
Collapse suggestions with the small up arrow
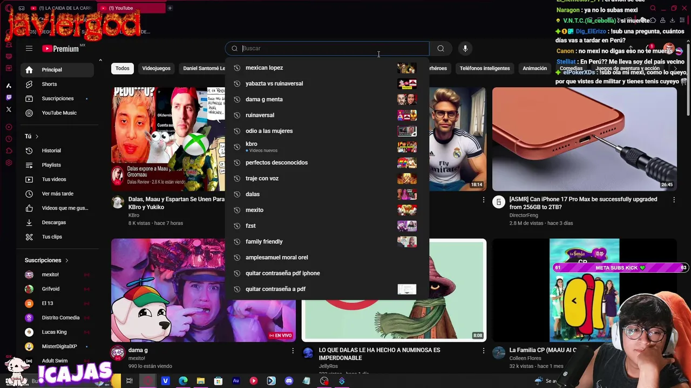point(100,60)
